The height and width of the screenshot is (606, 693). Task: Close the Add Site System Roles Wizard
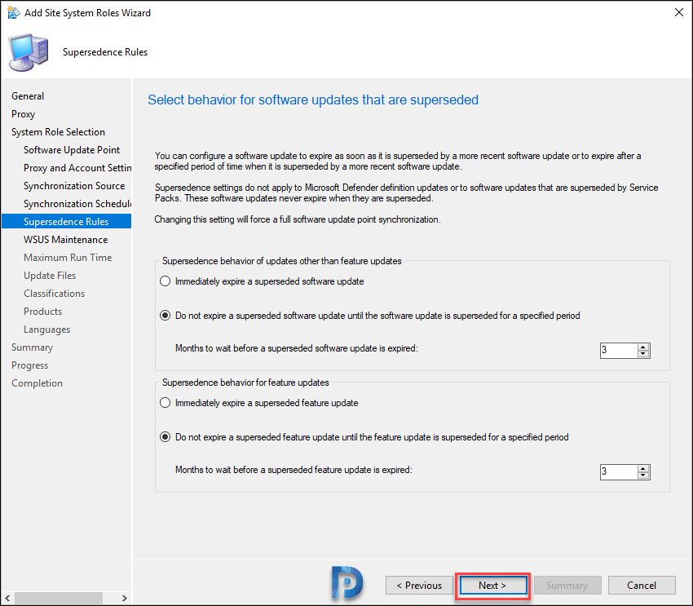[x=679, y=12]
